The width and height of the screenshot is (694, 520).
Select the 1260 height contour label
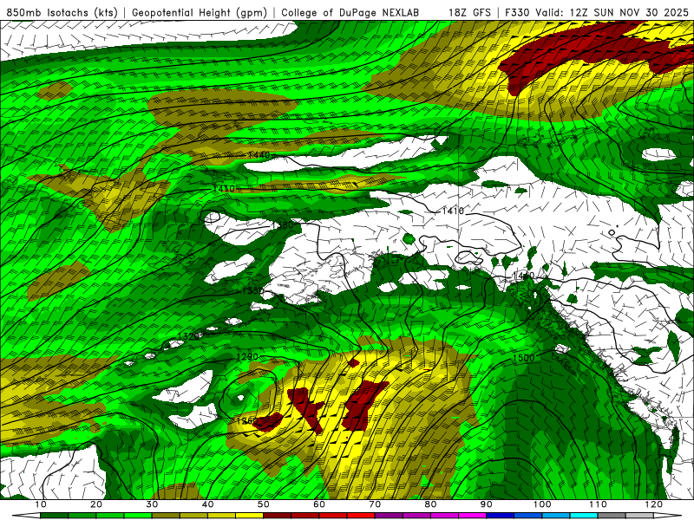click(x=246, y=420)
